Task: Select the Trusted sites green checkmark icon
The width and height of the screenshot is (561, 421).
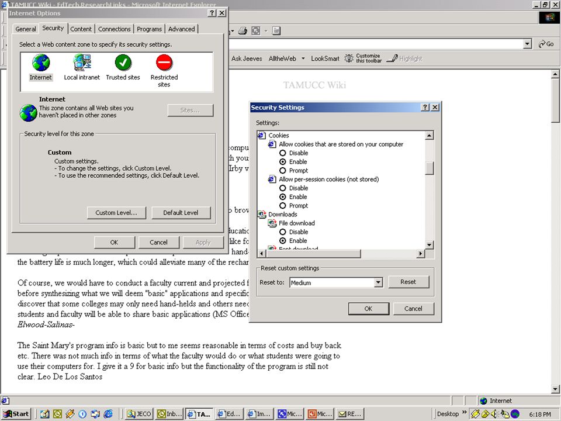Action: (123, 63)
